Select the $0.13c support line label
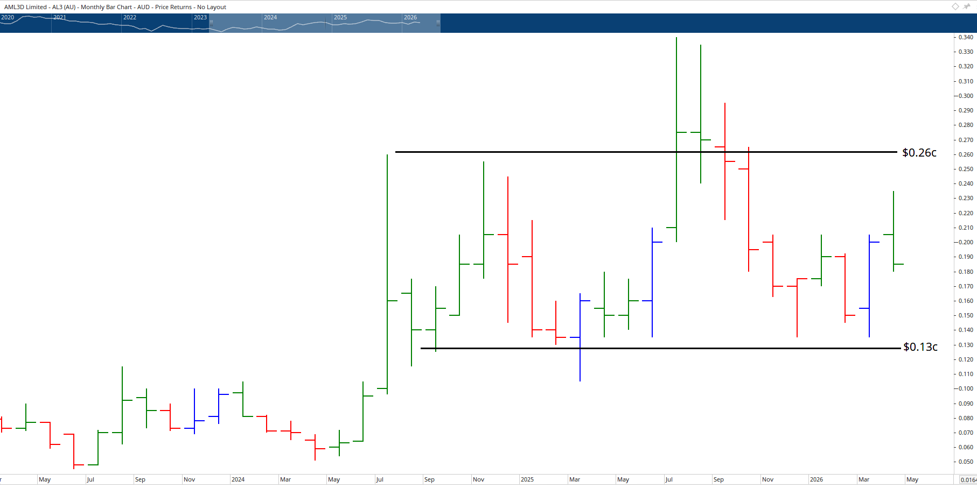This screenshot has height=488, width=977. point(920,347)
